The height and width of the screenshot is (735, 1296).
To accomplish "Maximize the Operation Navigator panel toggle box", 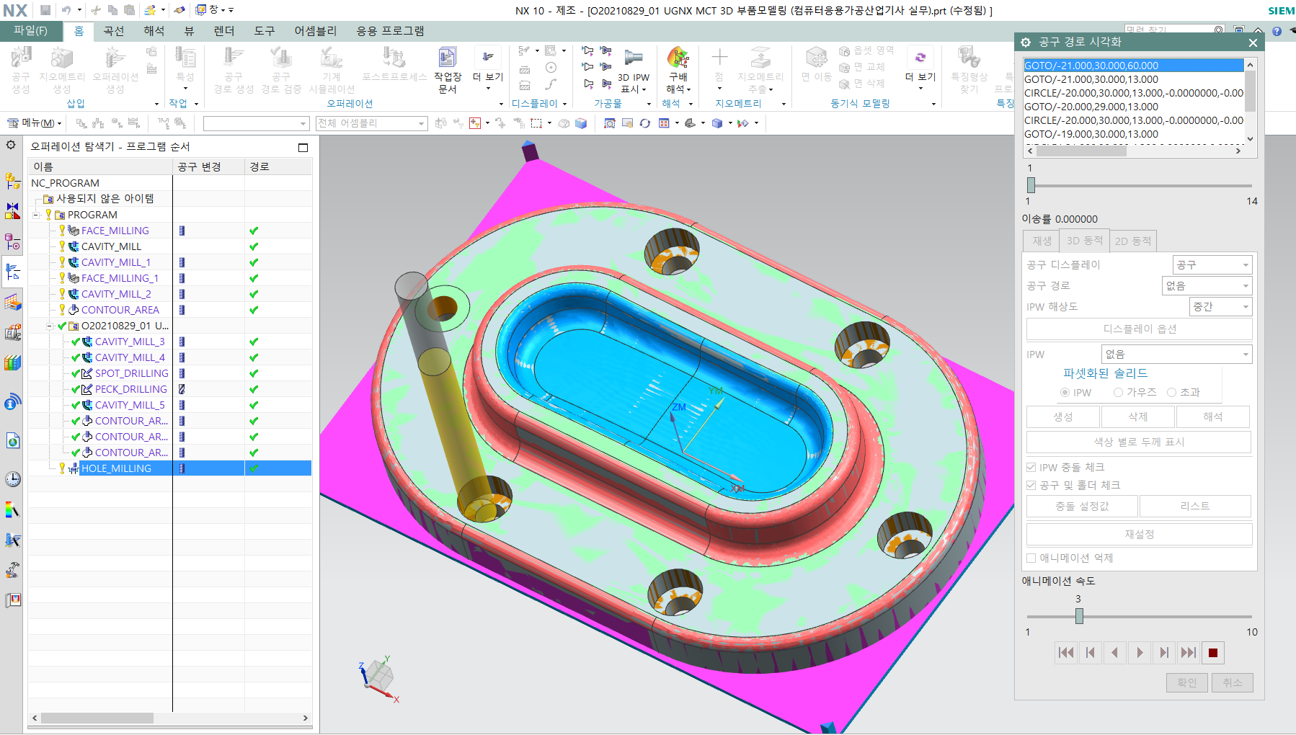I will [x=303, y=147].
